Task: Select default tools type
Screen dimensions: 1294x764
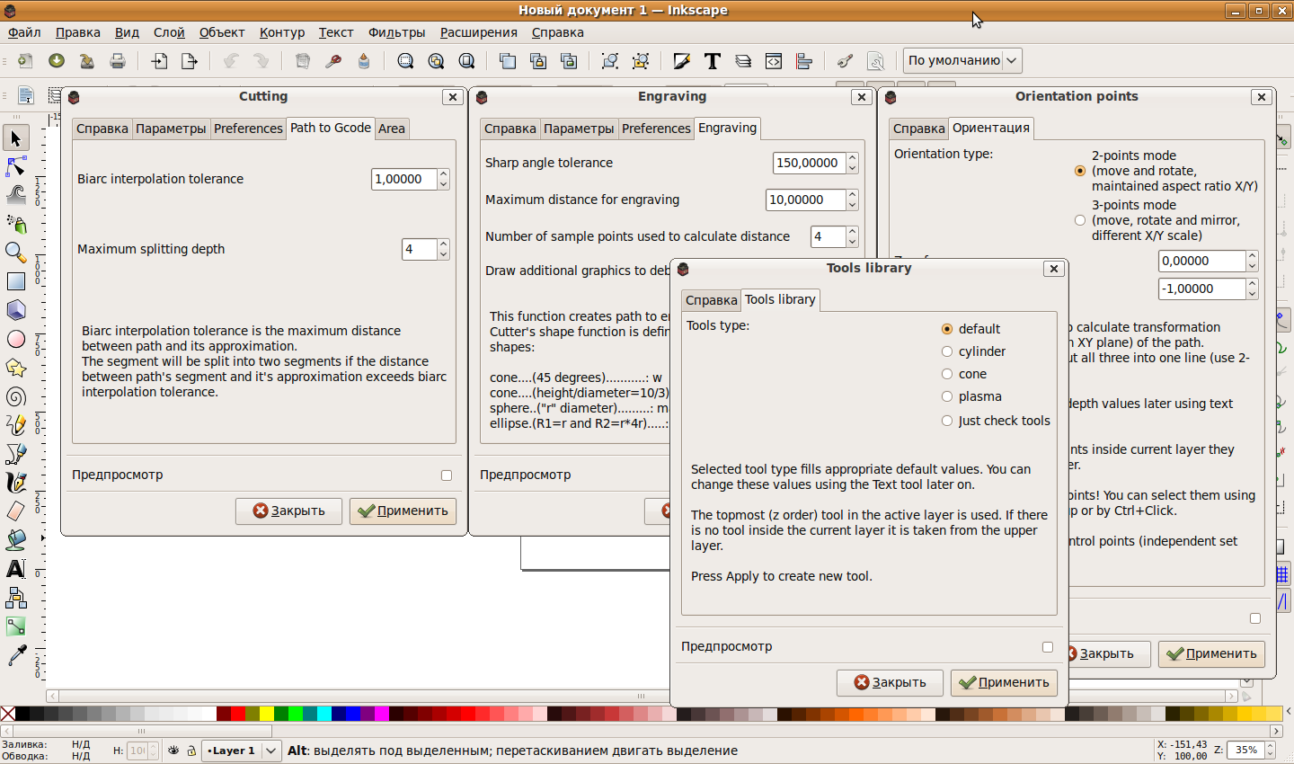Action: click(x=947, y=329)
